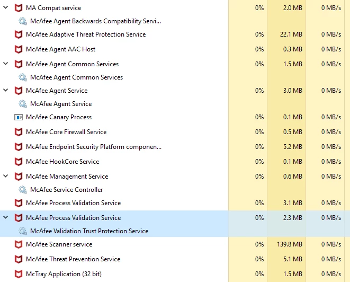This screenshot has width=350, height=282.
Task: Click the 3.1 MB memory value
Action: 293,203
